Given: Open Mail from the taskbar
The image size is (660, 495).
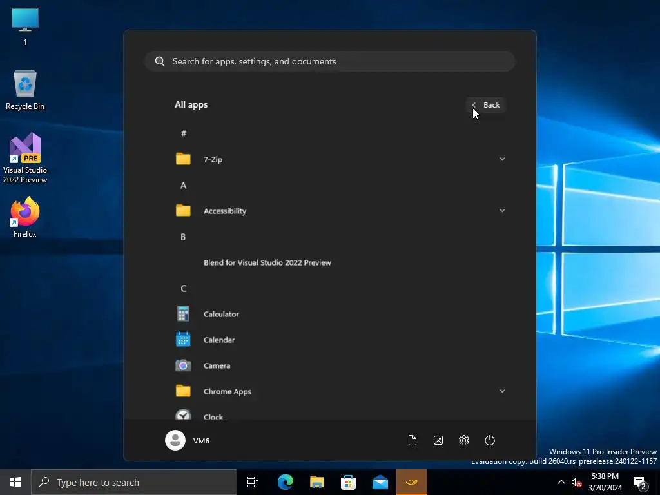Looking at the screenshot, I should [x=380, y=482].
